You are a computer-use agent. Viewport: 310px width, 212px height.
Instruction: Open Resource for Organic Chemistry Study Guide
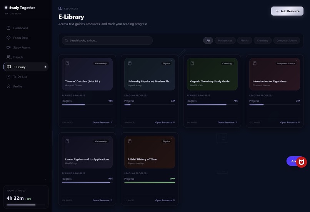click(x=227, y=122)
